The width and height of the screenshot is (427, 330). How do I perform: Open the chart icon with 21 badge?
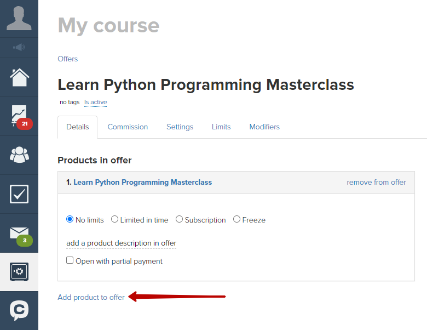click(21, 117)
